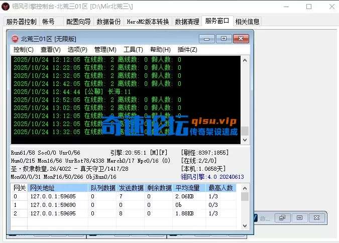Image resolution: width=339 pixels, height=243 pixels.
Task: Open the 查看(V) menu
Action: point(51,50)
